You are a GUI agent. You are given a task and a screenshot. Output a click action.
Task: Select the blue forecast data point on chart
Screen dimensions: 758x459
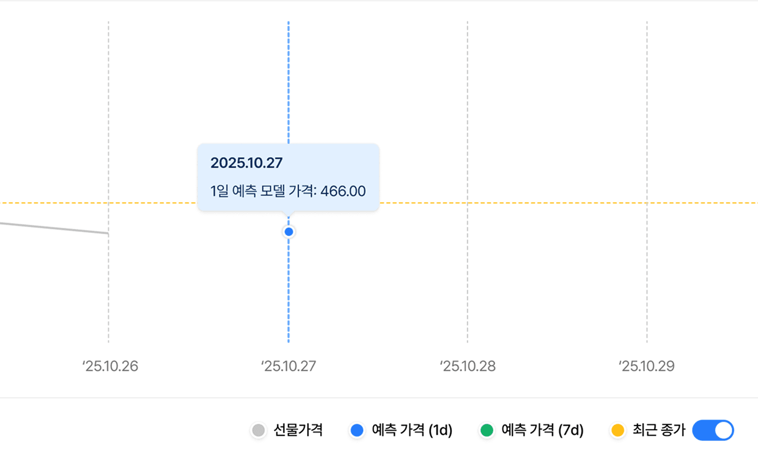[x=288, y=231]
